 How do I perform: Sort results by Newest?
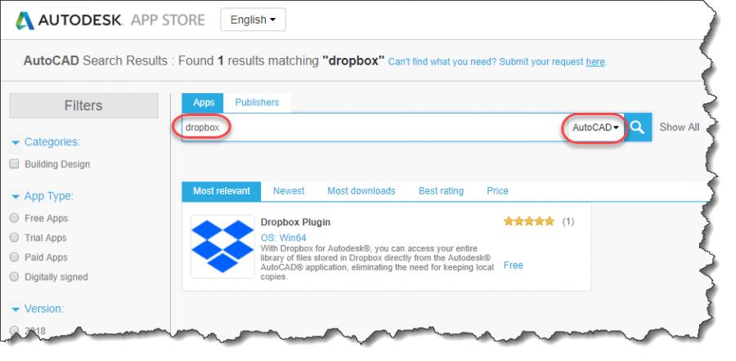coord(289,191)
